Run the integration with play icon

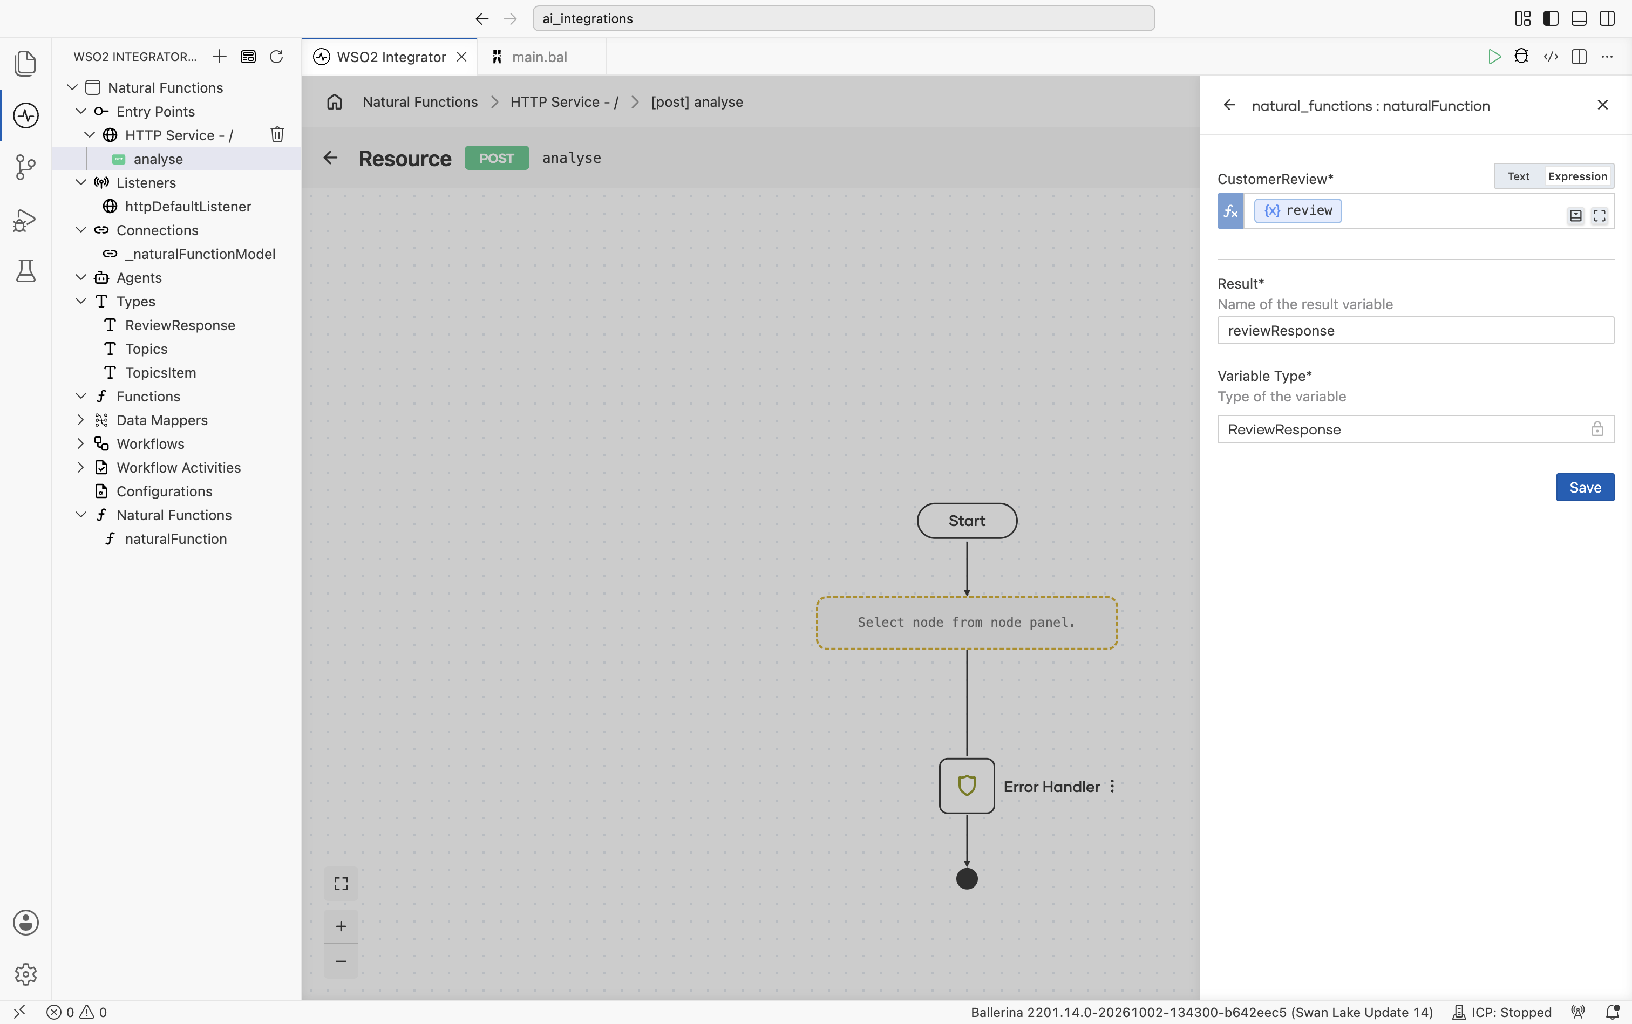[x=1494, y=56]
